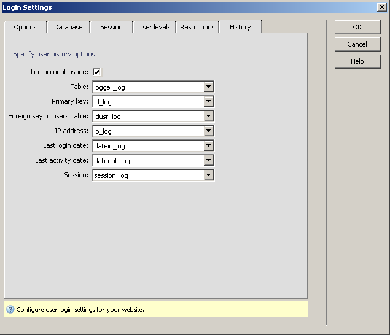Expand the Table dropdown list
The height and width of the screenshot is (335, 390).
209,87
